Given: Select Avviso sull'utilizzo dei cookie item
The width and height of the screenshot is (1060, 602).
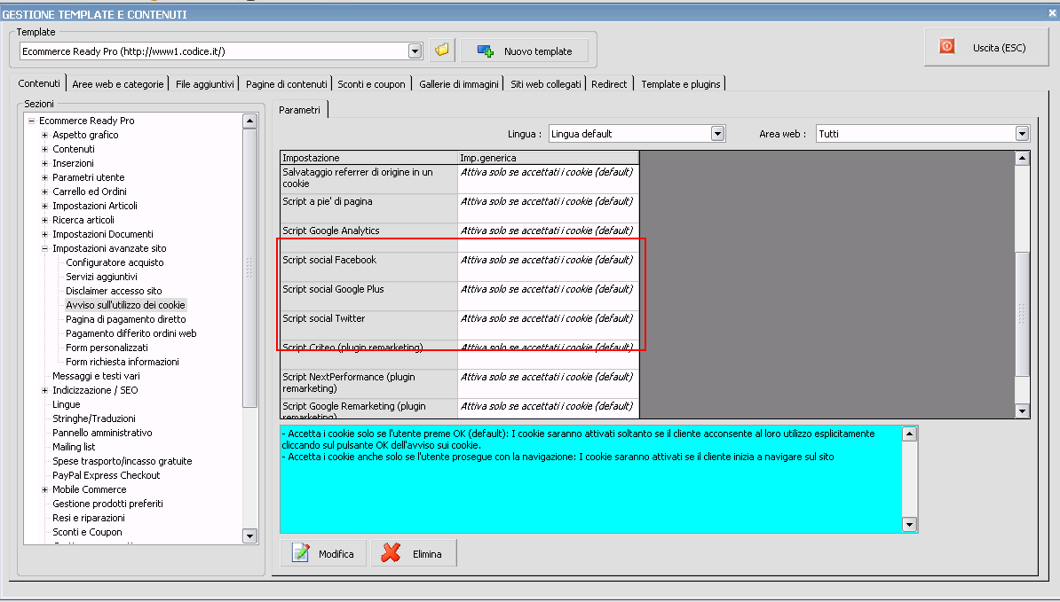Looking at the screenshot, I should (125, 305).
